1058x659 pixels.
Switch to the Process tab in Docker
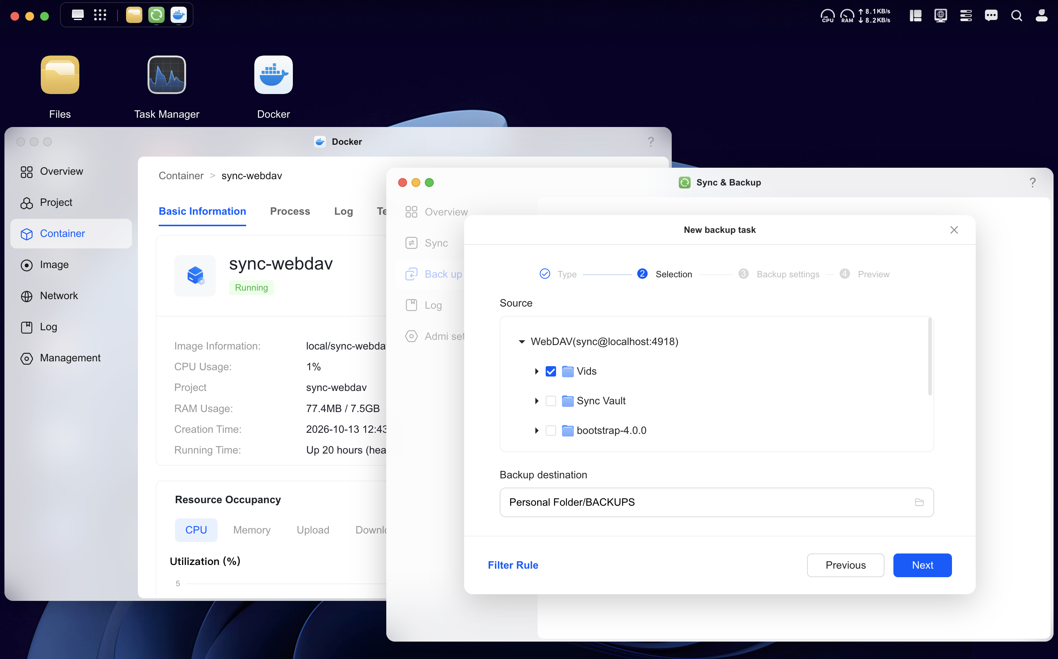(290, 211)
